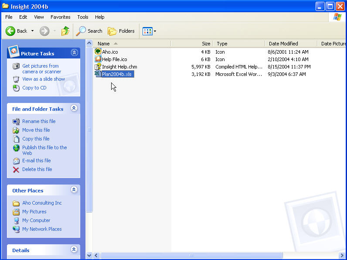Sort by the Name column header
The width and height of the screenshot is (347, 260).
132,44
